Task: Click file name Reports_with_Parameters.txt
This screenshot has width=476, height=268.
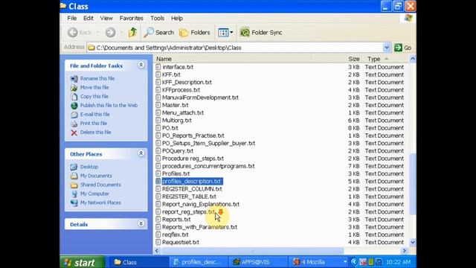Action: (199, 227)
